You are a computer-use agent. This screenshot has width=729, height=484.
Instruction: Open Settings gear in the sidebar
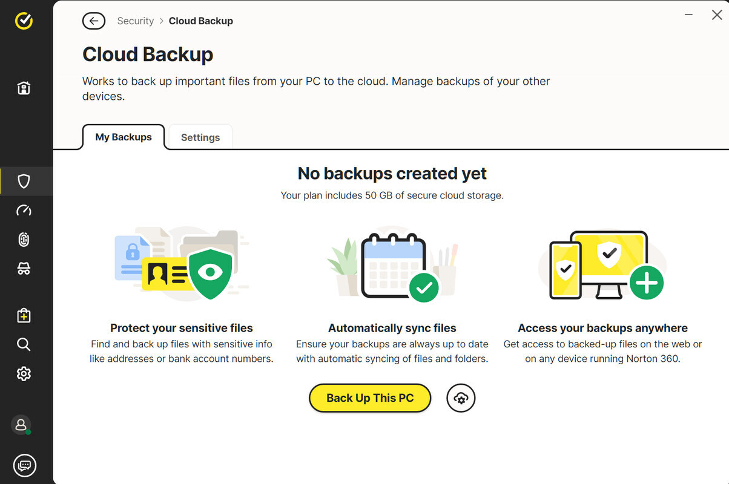coord(24,374)
